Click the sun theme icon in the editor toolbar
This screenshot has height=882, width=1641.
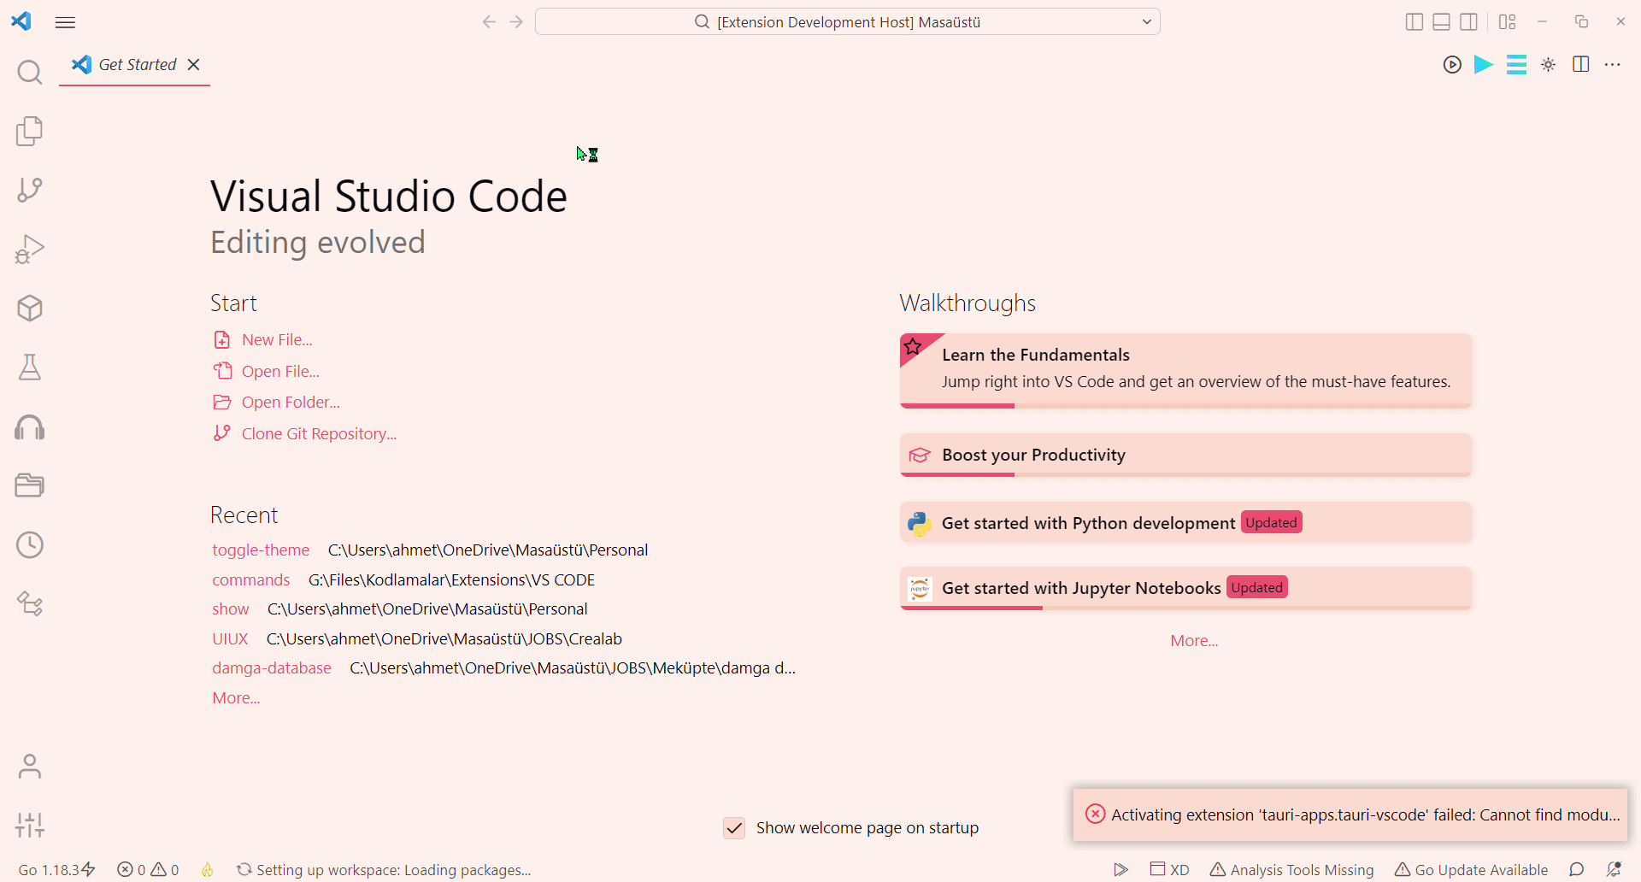(1549, 65)
